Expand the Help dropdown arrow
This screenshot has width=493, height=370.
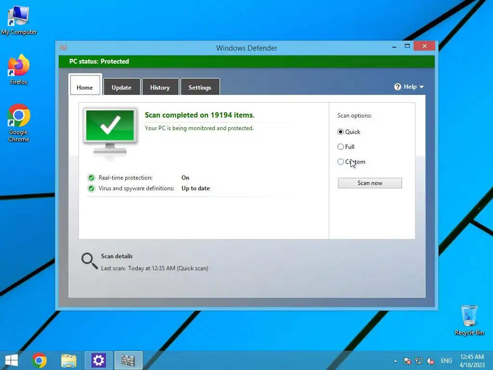(422, 87)
